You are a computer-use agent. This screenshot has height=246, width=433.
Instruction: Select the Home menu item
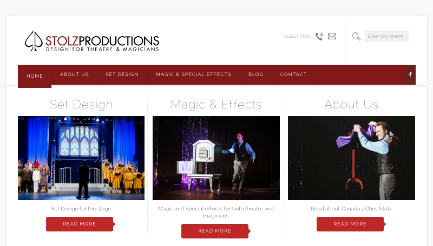35,76
